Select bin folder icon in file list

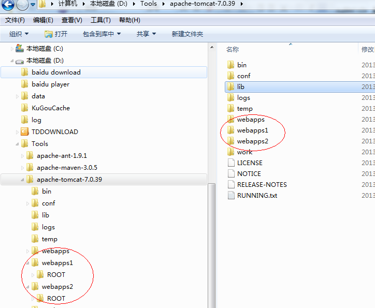231,65
